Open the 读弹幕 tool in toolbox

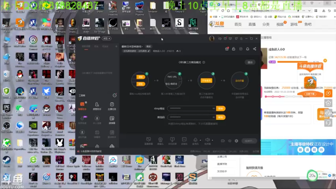point(112,120)
